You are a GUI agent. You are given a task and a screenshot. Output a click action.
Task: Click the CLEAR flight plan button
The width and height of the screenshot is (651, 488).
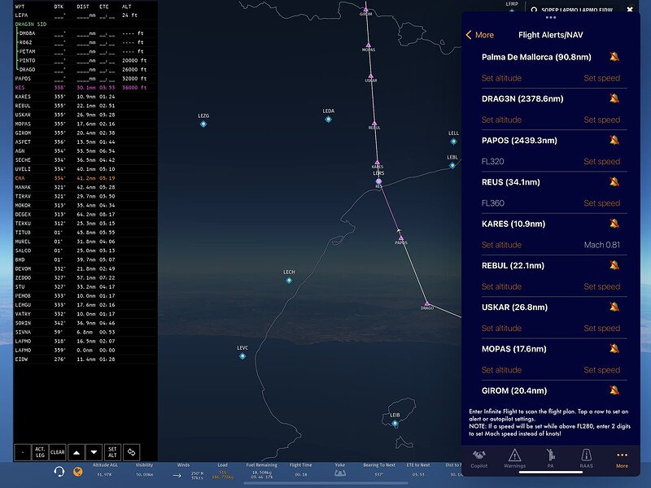click(x=57, y=452)
